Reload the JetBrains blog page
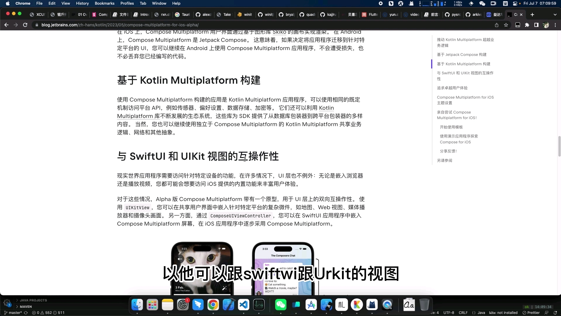This screenshot has width=561, height=316. tap(25, 25)
